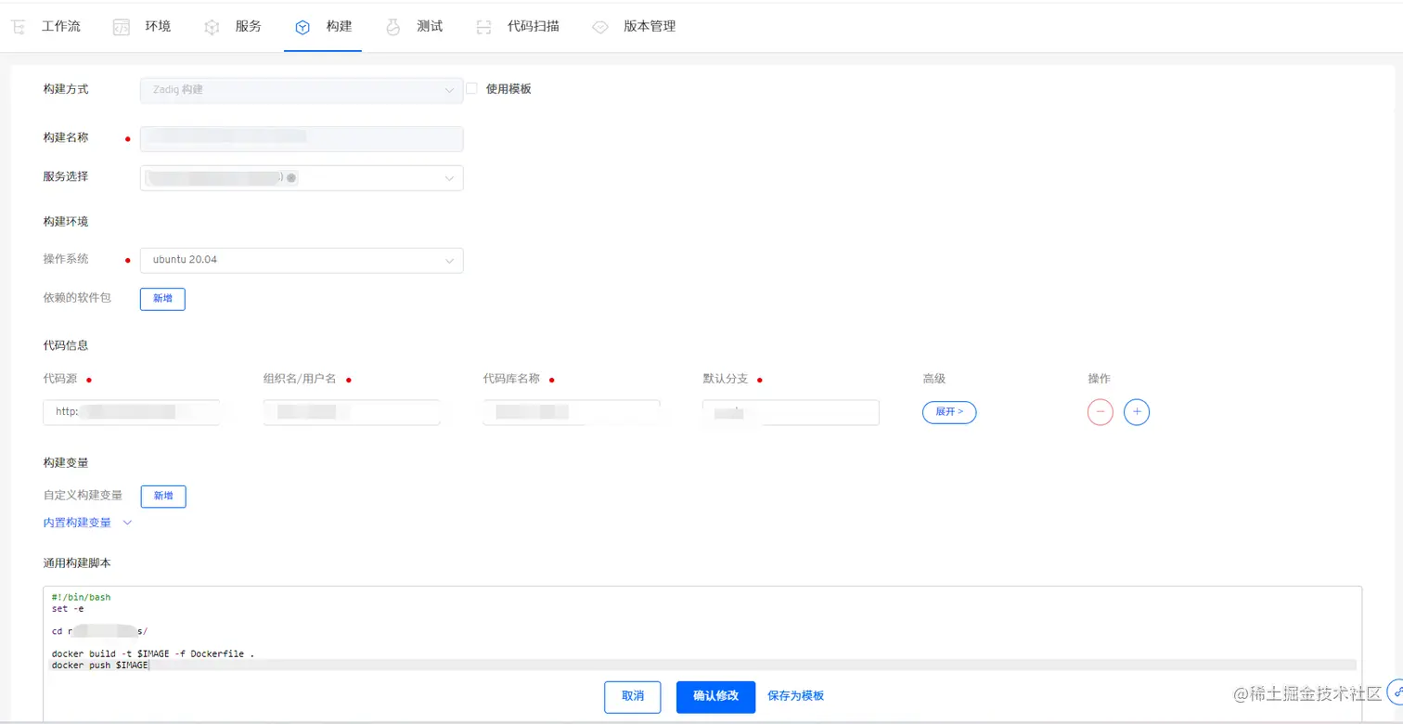Click the 默认分支 input field
The width and height of the screenshot is (1403, 724).
click(x=791, y=412)
